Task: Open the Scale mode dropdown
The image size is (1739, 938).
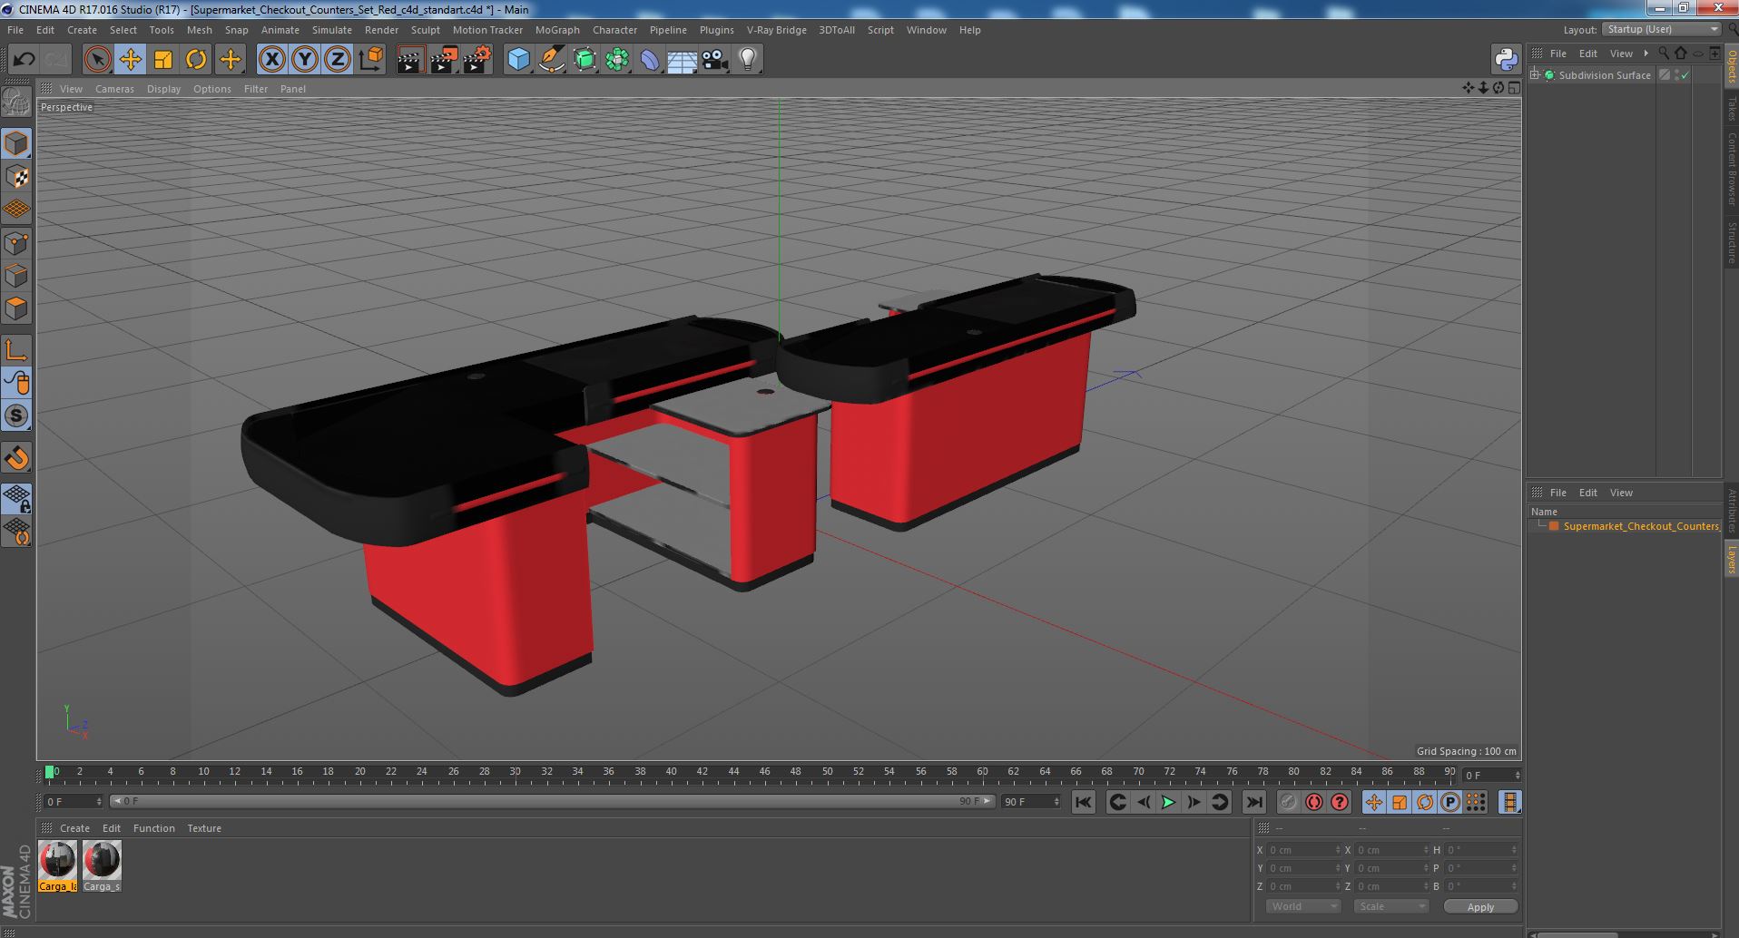Action: (1390, 906)
